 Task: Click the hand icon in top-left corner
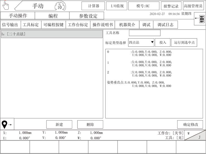[x=5, y=5]
